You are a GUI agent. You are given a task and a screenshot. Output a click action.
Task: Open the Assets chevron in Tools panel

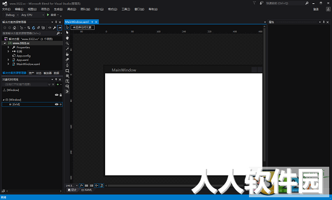pyautogui.click(x=68, y=91)
